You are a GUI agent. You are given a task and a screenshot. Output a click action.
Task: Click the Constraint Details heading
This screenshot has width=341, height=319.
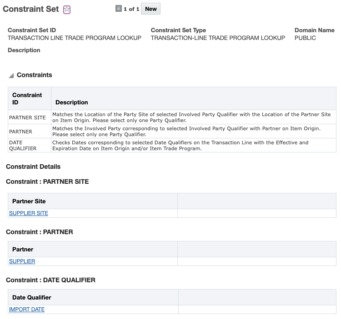[33, 167]
